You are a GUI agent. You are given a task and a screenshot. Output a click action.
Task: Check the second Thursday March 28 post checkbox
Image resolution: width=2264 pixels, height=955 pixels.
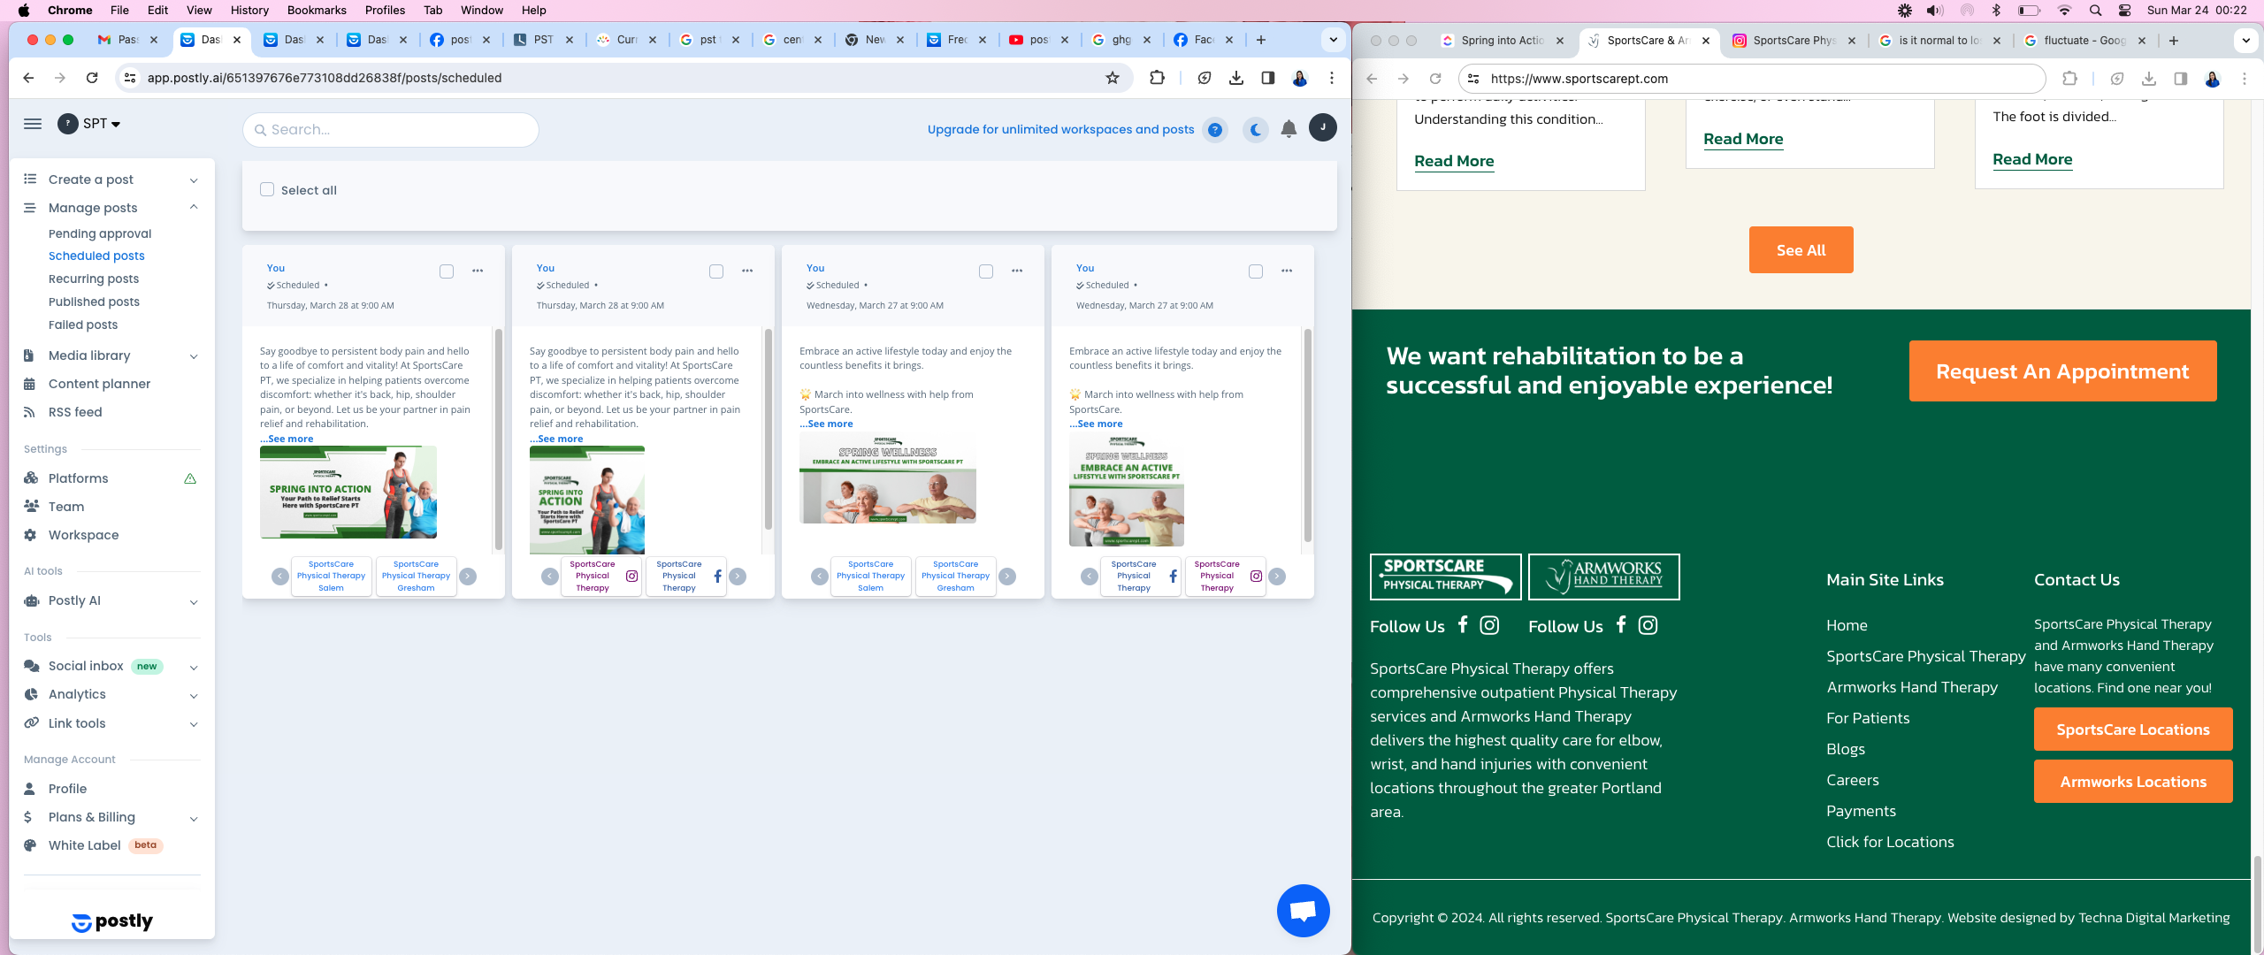click(x=716, y=271)
